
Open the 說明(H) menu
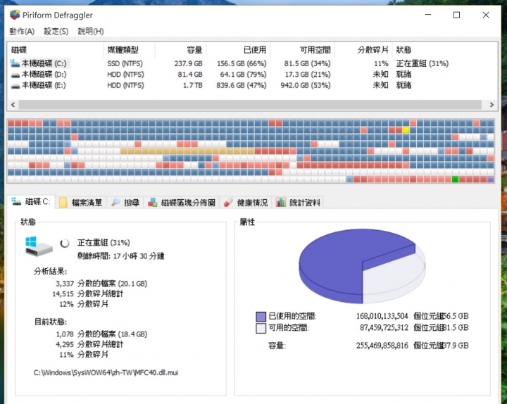[91, 32]
